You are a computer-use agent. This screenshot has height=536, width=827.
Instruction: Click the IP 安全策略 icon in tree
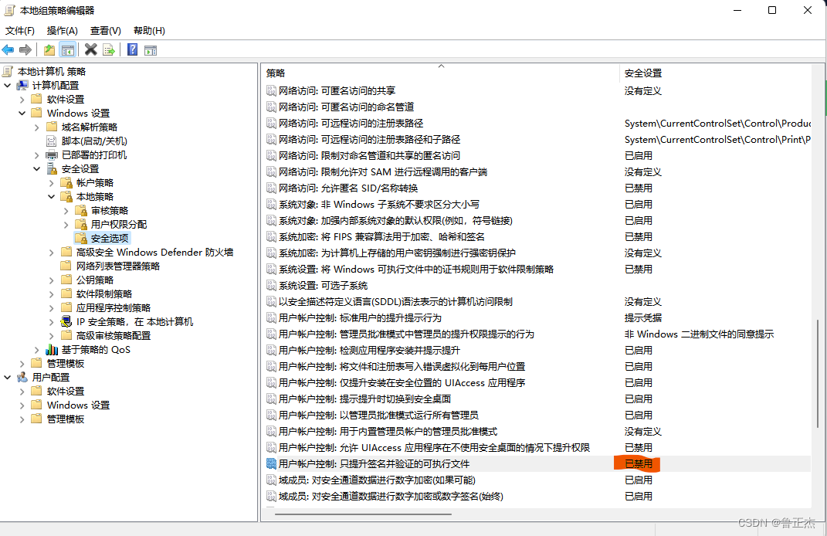point(66,322)
